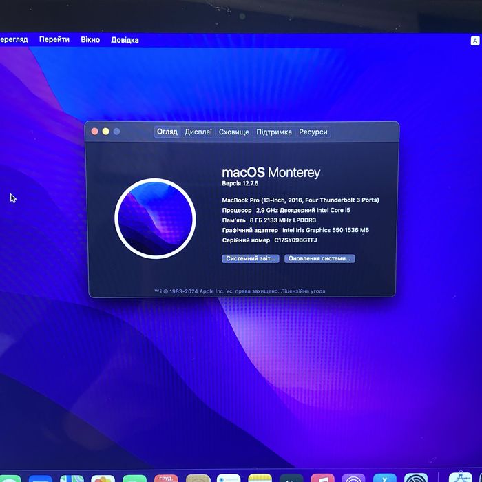Open the Ресурси tab
Viewport: 482px width, 482px height.
313,132
